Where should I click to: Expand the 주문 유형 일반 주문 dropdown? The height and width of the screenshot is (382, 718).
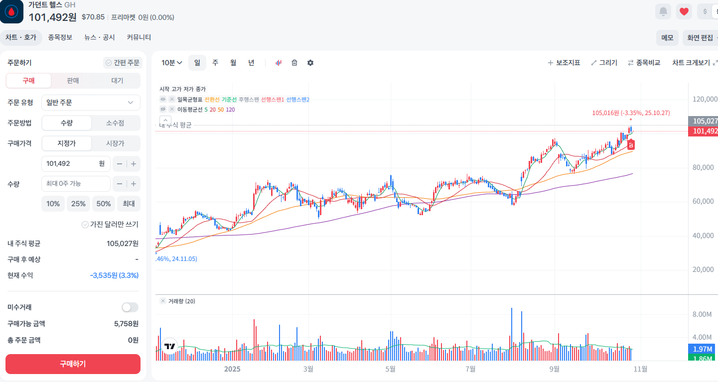pyautogui.click(x=91, y=103)
